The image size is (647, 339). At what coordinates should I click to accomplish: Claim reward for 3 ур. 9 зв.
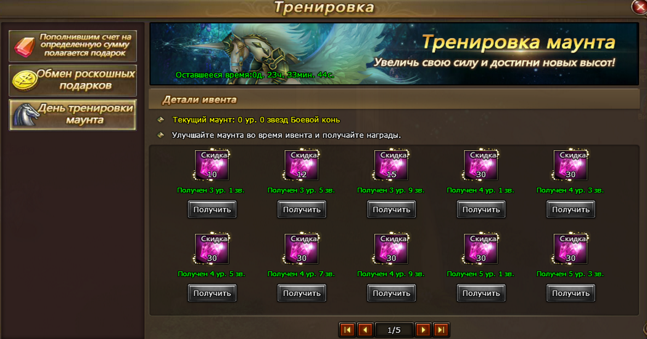[392, 209]
